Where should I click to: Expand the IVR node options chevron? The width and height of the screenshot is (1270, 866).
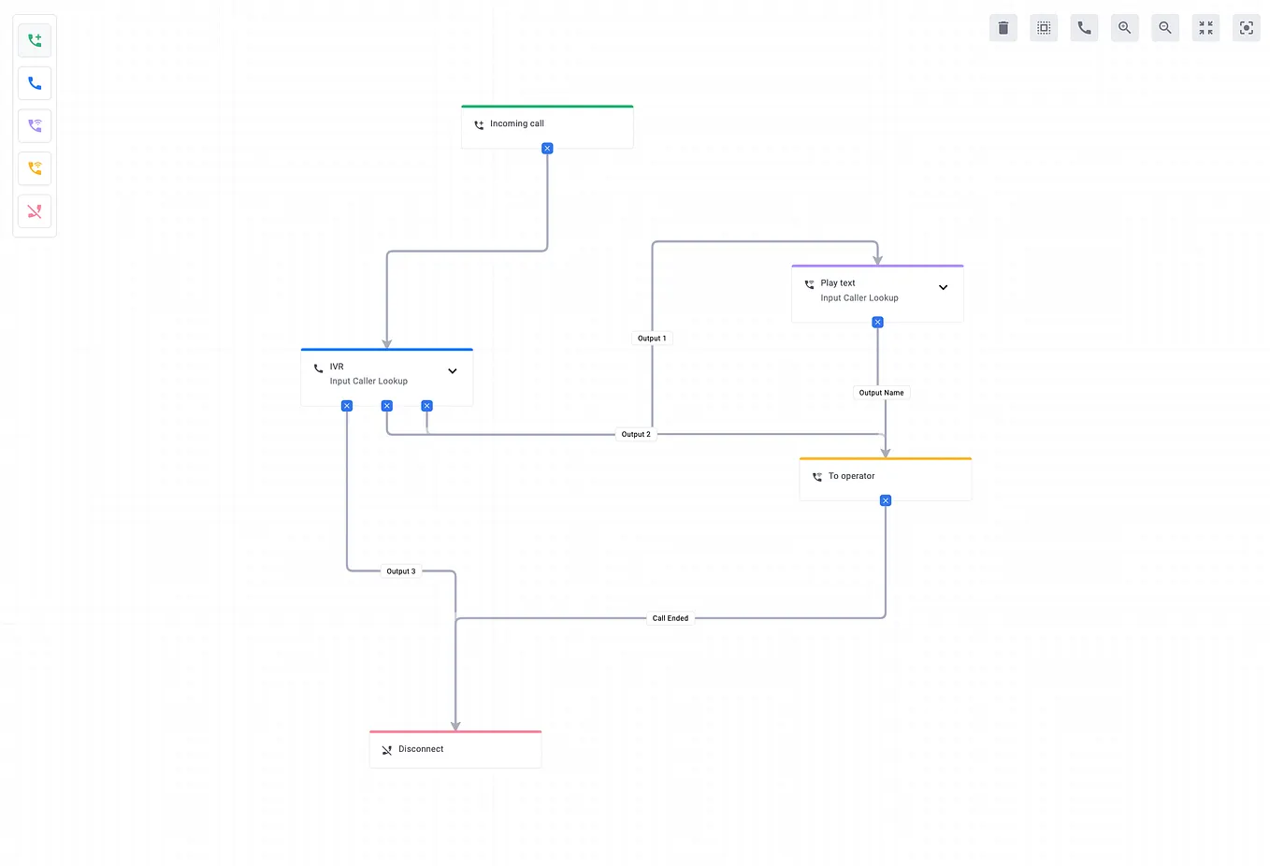click(x=452, y=370)
